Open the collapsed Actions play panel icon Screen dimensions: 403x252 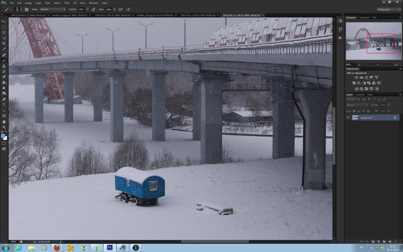[341, 38]
